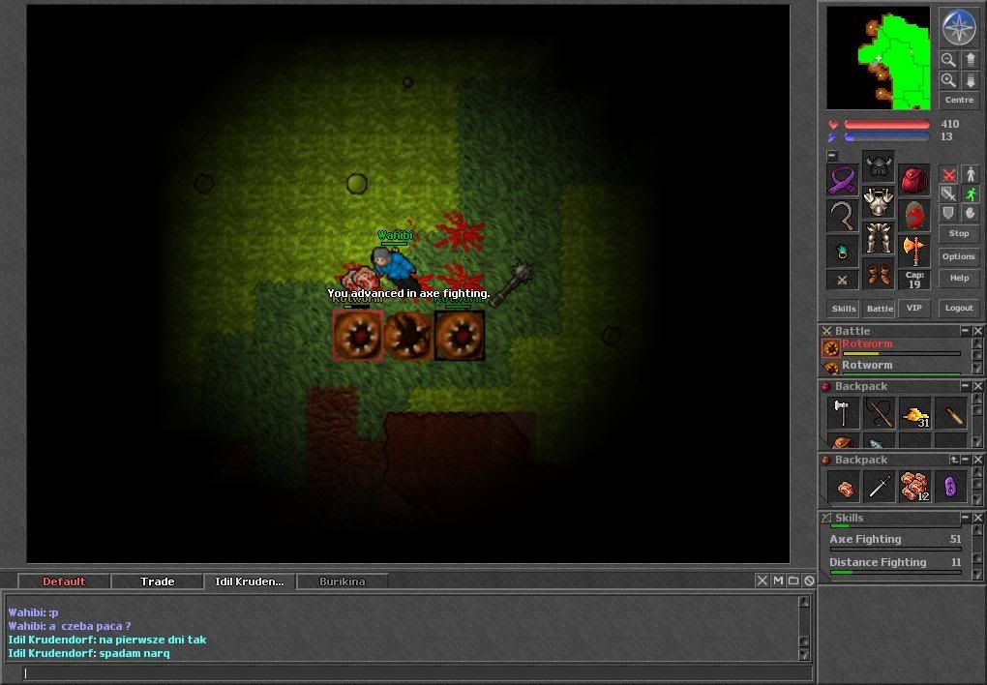Open the Options dialog
This screenshot has width=987, height=685.
pos(959,257)
